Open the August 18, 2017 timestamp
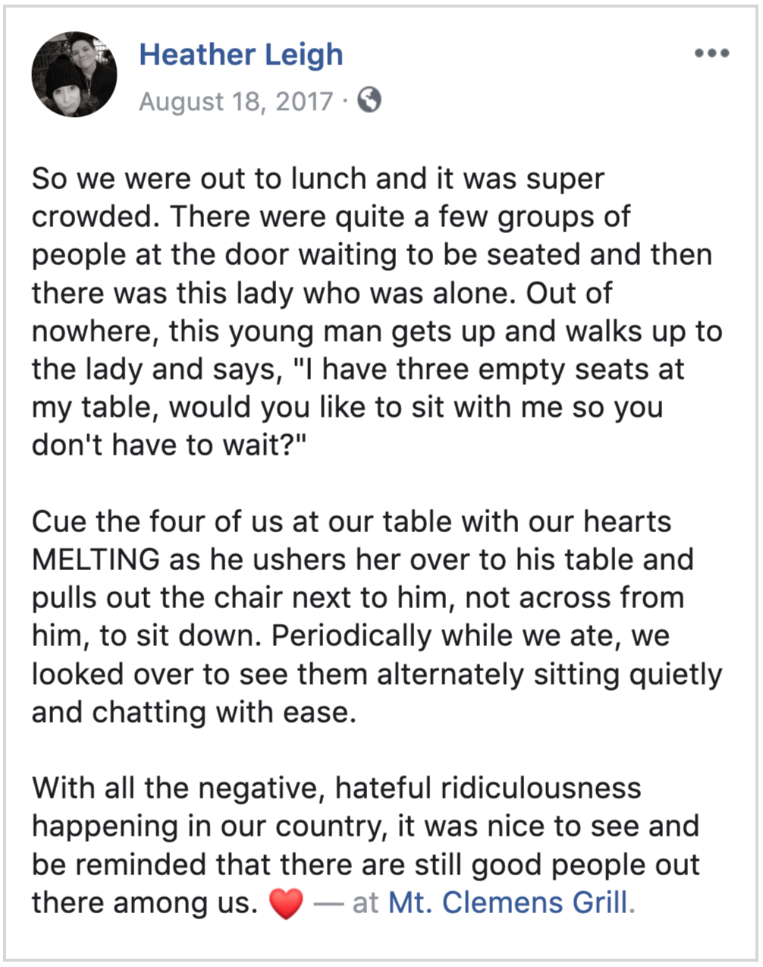 click(236, 101)
